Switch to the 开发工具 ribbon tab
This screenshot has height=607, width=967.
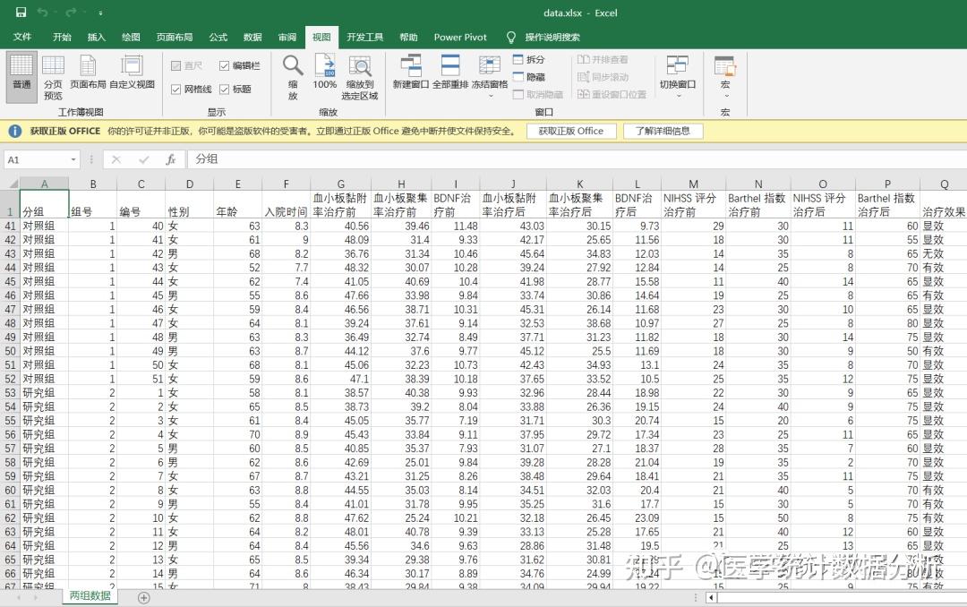coord(364,38)
